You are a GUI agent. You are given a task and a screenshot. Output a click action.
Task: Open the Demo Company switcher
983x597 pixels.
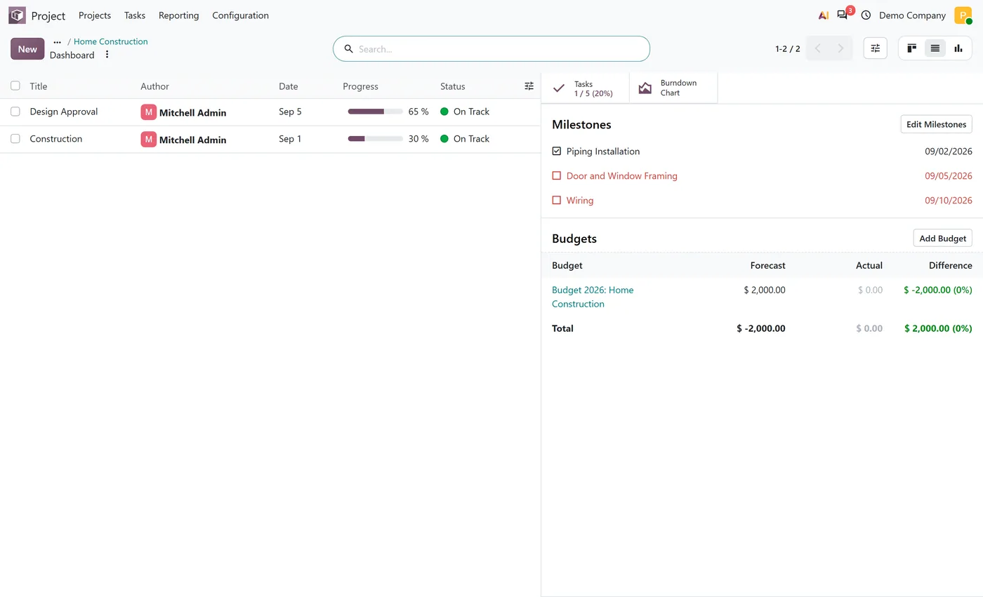(x=912, y=15)
